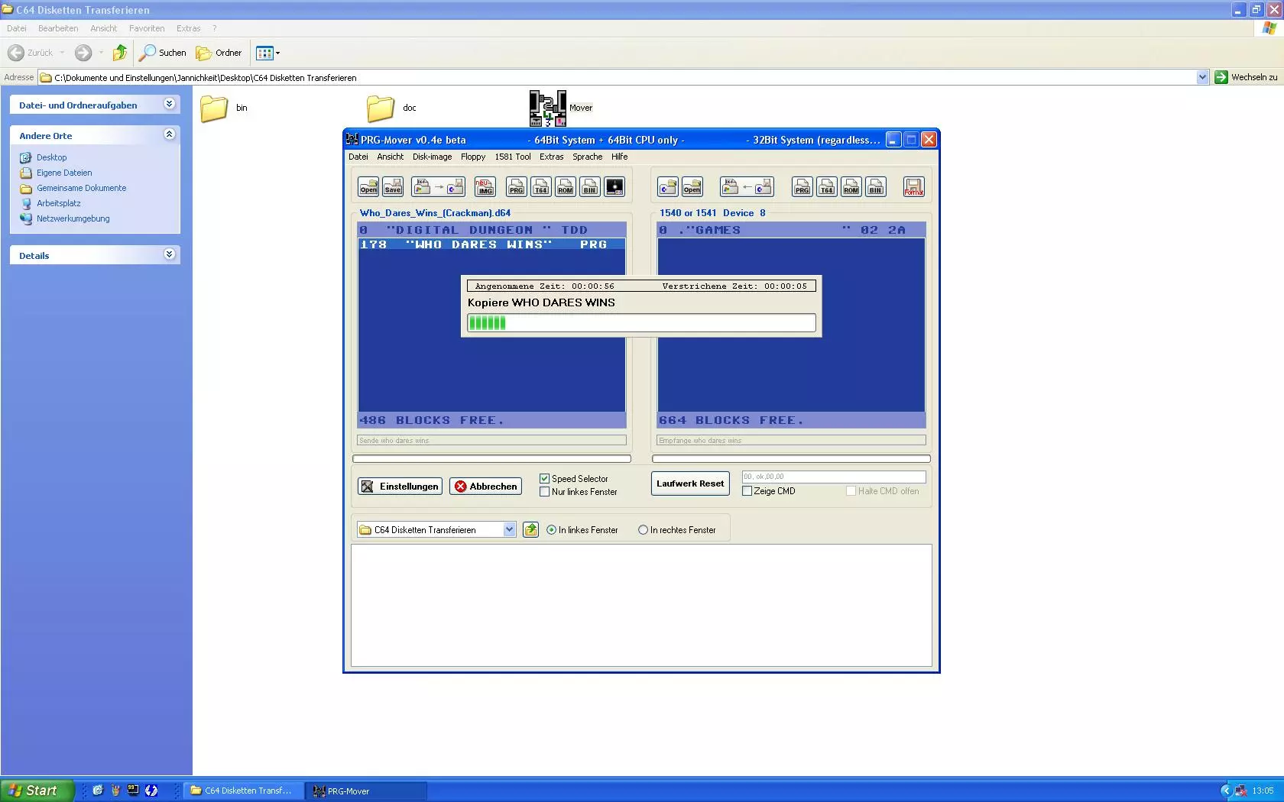The height and width of the screenshot is (802, 1284).
Task: Click PRG icon in right panel toolbar
Action: click(x=802, y=187)
